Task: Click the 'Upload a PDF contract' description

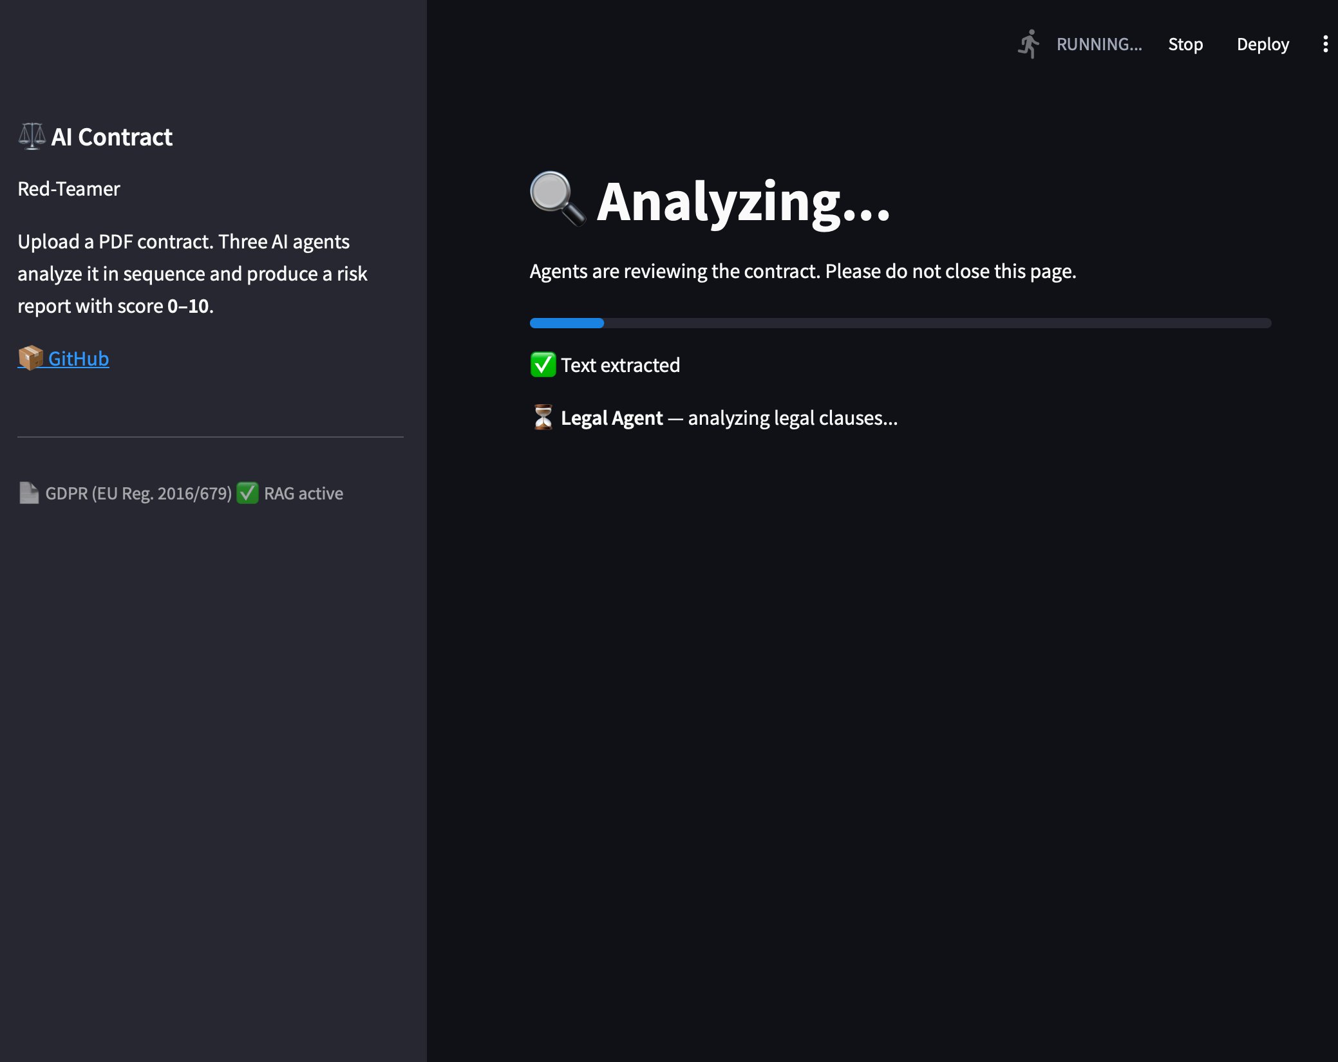Action: pyautogui.click(x=193, y=274)
